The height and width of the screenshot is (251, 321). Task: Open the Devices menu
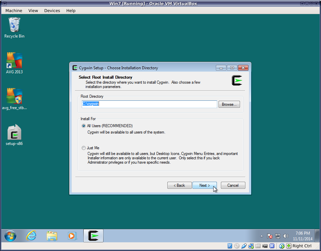pos(52,11)
